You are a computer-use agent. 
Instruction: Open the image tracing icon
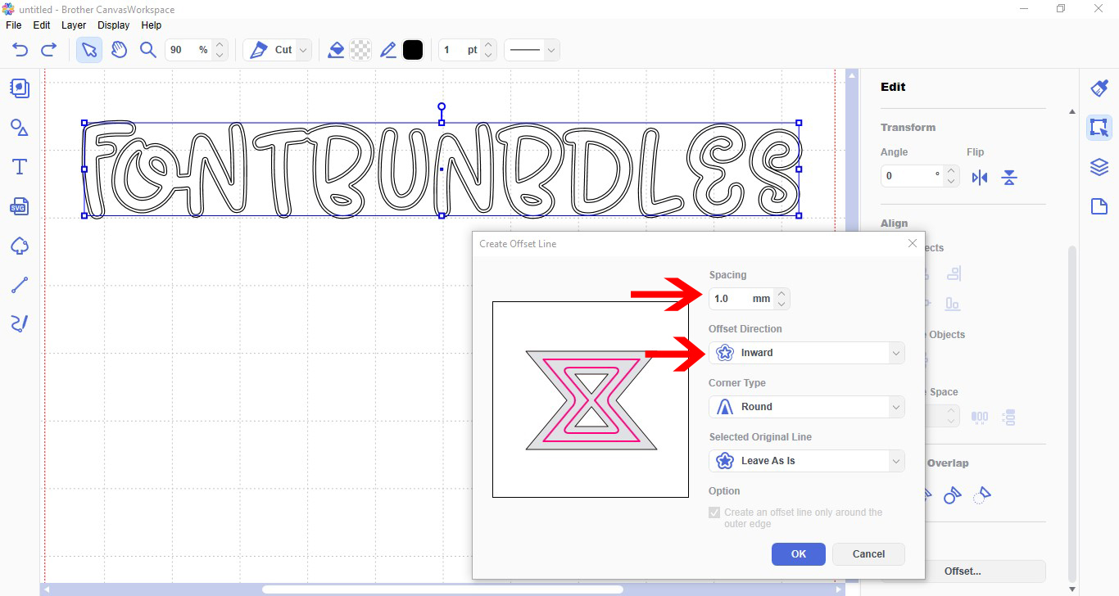(20, 246)
